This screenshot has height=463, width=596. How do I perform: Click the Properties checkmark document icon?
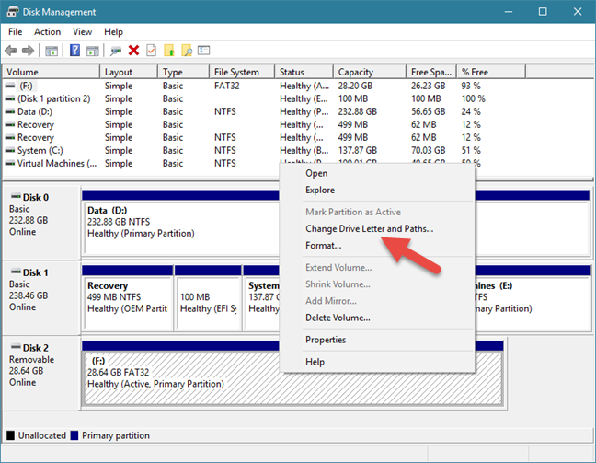click(x=151, y=51)
